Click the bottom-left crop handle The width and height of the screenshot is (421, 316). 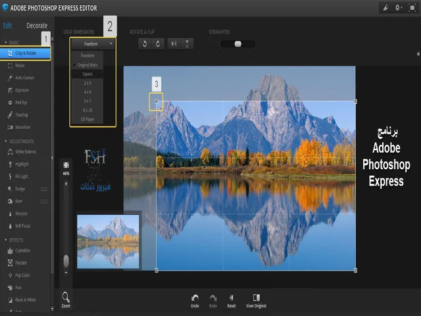157,271
